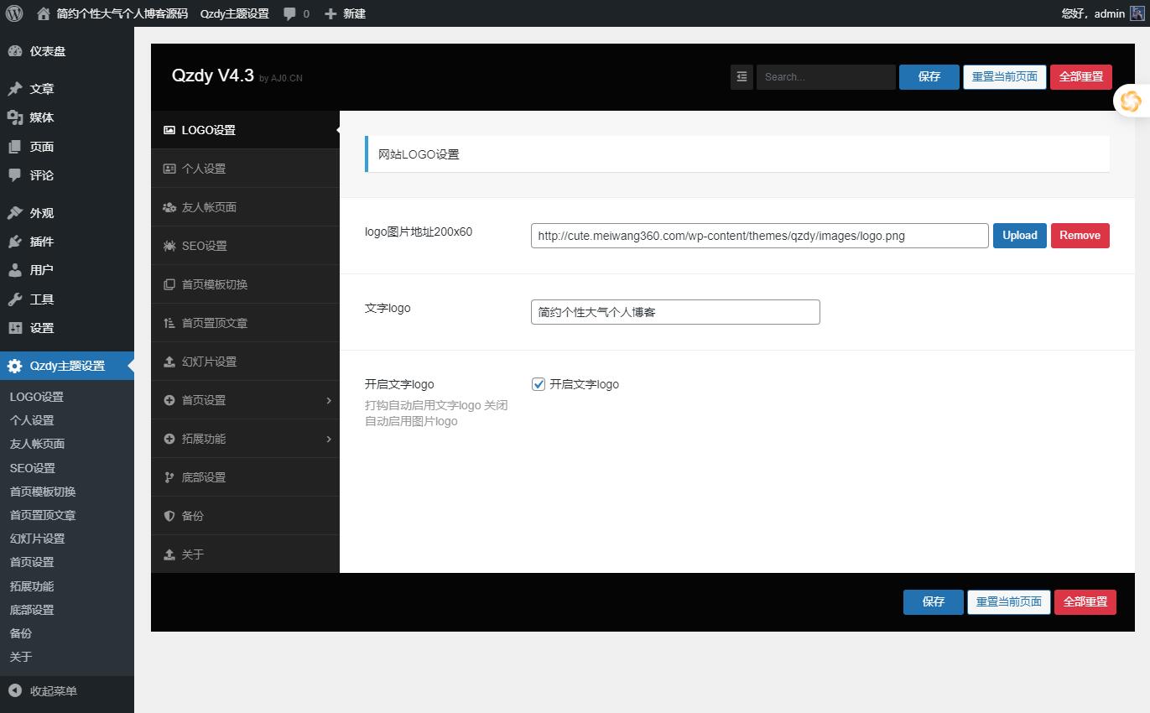Image resolution: width=1150 pixels, height=713 pixels.
Task: Collapse menu with 收起菜单 icon
Action: (15, 691)
